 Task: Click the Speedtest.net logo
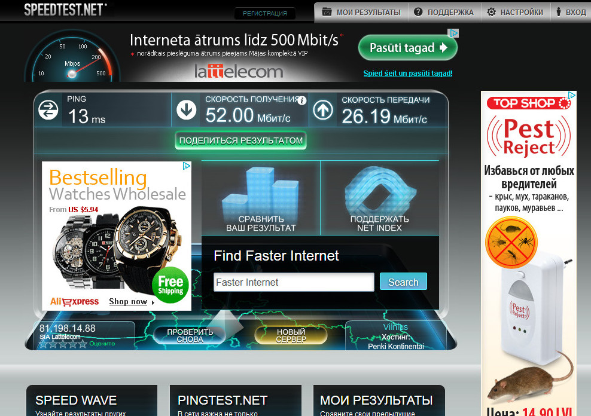pos(65,10)
